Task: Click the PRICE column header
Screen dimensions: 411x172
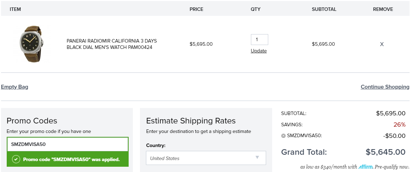Action: pyautogui.click(x=196, y=9)
